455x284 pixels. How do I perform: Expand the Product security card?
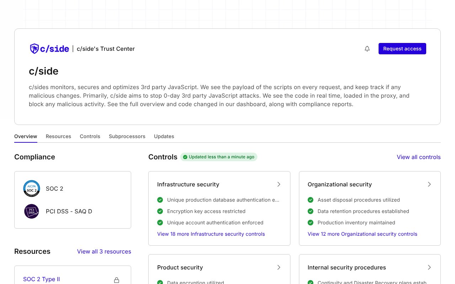[x=279, y=267]
